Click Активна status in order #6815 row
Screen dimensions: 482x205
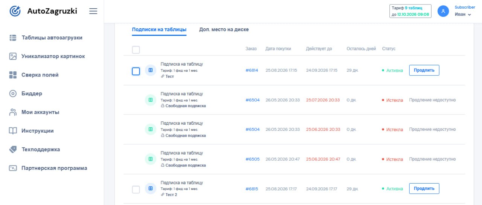[x=392, y=189]
